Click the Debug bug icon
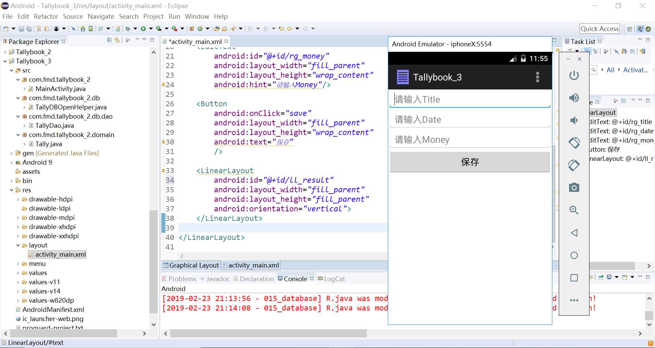The width and height of the screenshot is (655, 348). pyautogui.click(x=128, y=29)
